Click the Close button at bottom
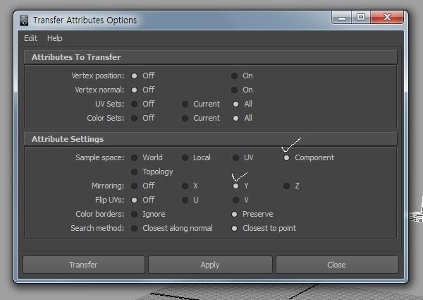Viewport: 423px width, 300px height. (x=337, y=265)
